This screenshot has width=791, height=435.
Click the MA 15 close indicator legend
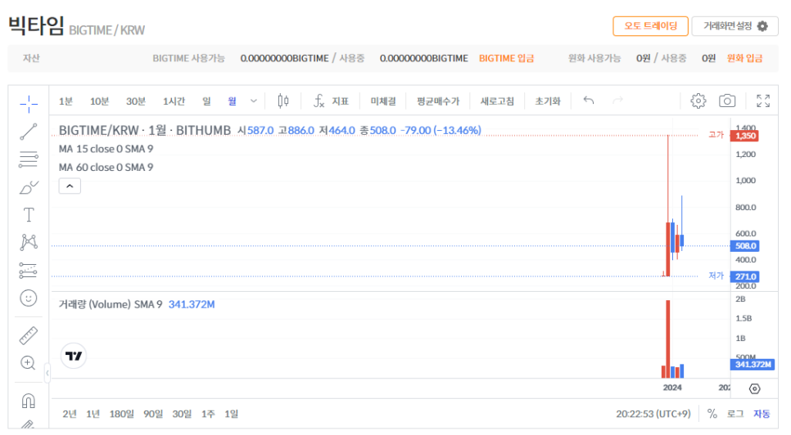click(x=106, y=149)
